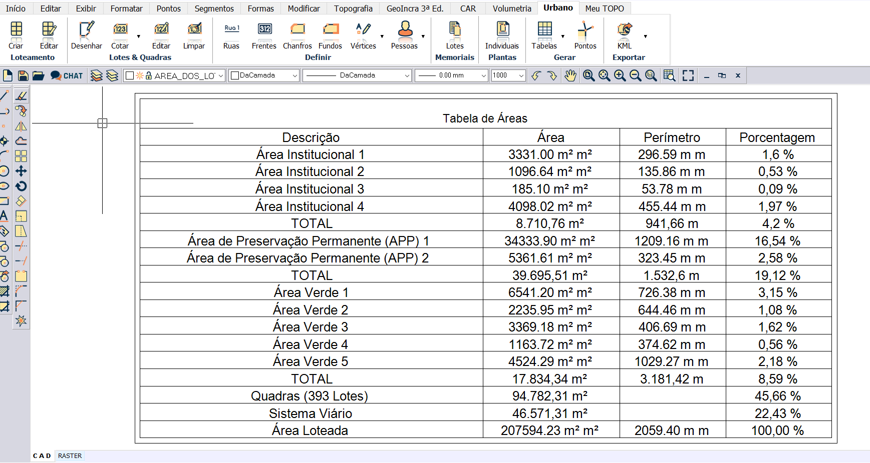Switch to the Topografia ribbon tab
870x463 pixels.
[x=353, y=8]
